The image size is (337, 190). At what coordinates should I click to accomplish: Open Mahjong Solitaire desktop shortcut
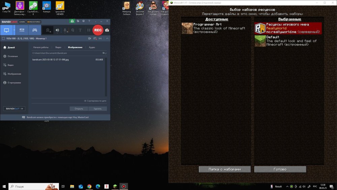point(127,8)
